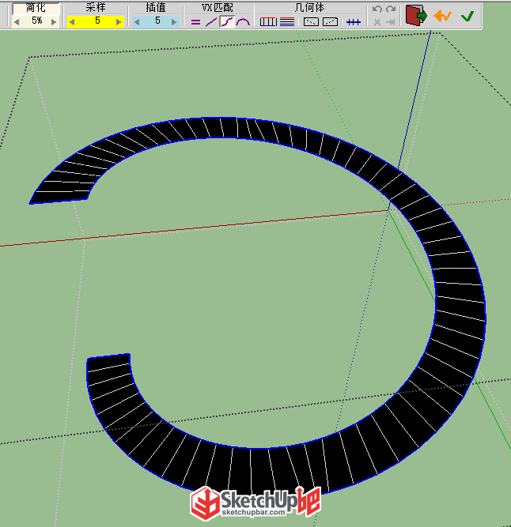This screenshot has height=527, width=511.
Task: Click the blue 插值 value 5
Action: [157, 21]
